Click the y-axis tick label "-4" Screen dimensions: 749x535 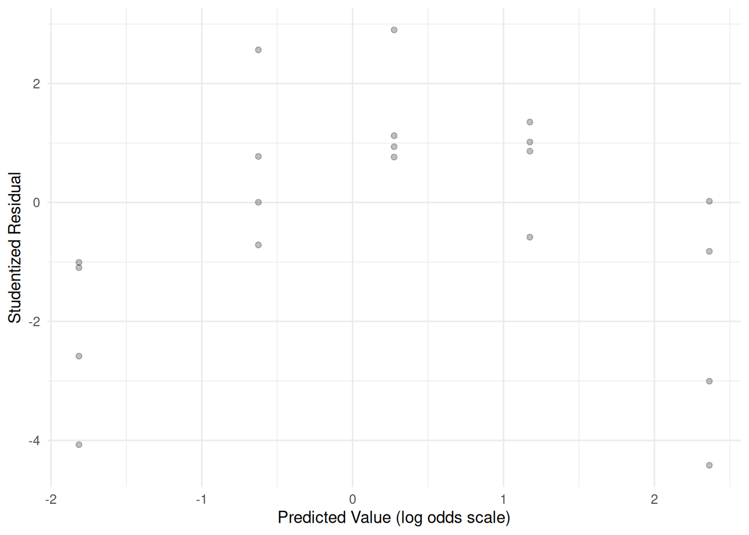pyautogui.click(x=35, y=441)
